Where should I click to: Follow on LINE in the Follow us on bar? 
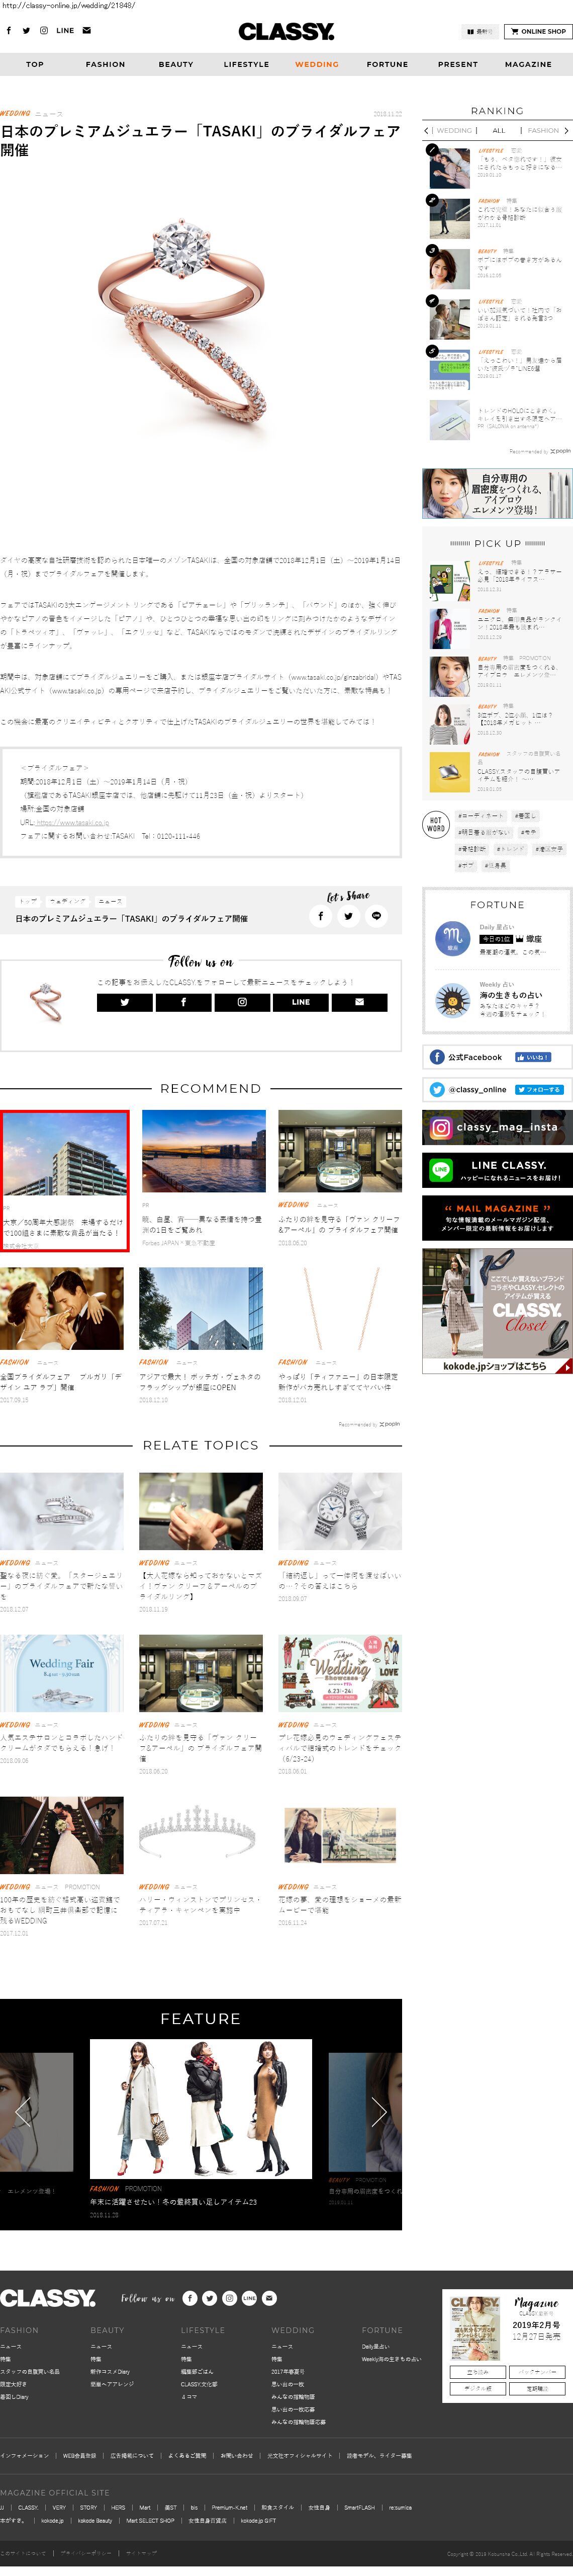(x=301, y=1002)
